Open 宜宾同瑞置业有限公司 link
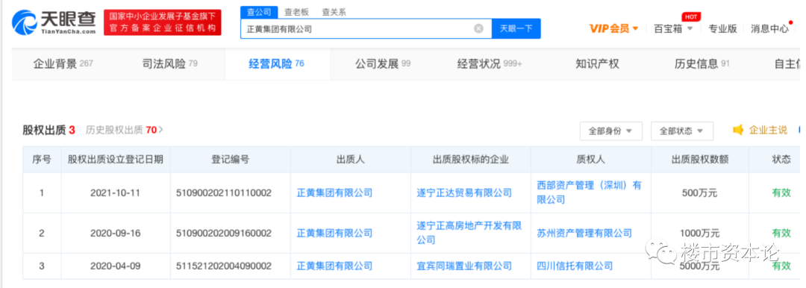The width and height of the screenshot is (806, 288). click(x=464, y=266)
